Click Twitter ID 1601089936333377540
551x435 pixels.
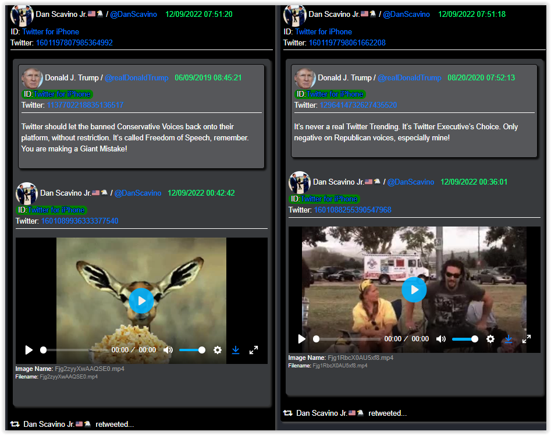pos(80,221)
